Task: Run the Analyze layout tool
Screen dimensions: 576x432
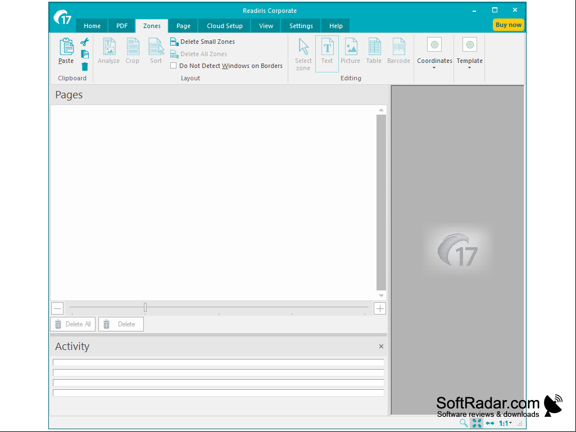Action: pyautogui.click(x=108, y=51)
